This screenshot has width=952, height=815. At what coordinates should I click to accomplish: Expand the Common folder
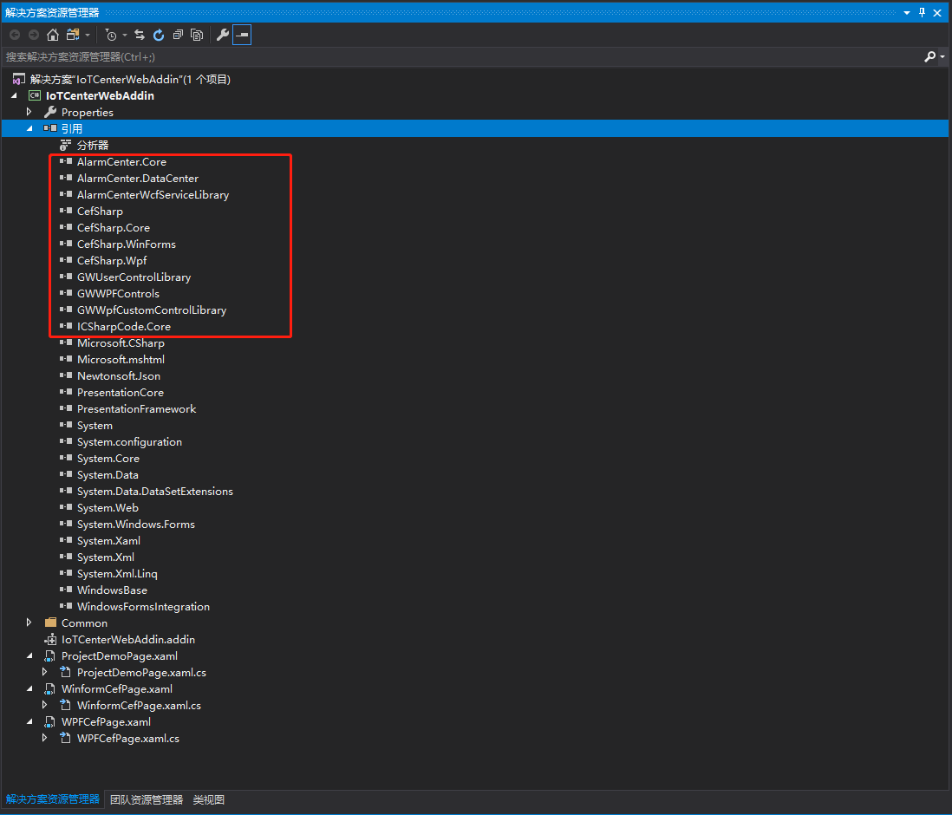pyautogui.click(x=29, y=623)
